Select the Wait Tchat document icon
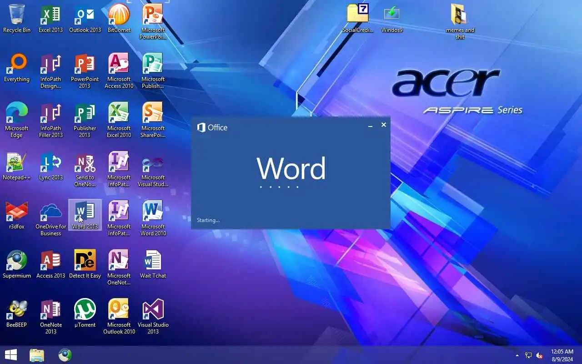 coord(153,264)
